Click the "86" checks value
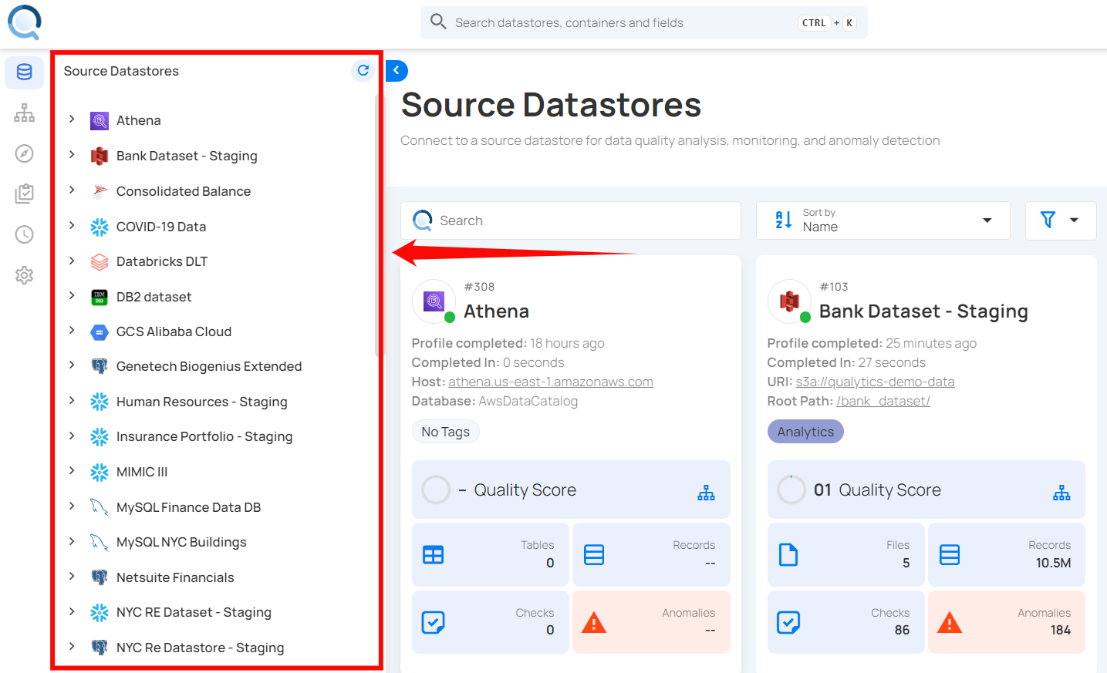Screen dimensions: 1107x673 [902, 630]
